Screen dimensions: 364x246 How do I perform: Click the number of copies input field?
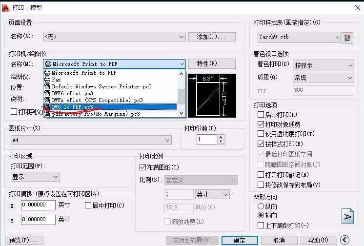tap(207, 139)
